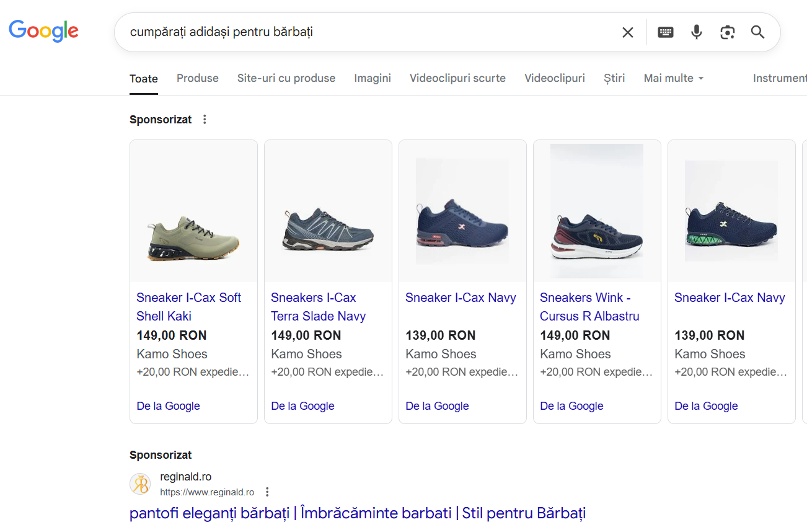This screenshot has width=807, height=522.
Task: Clear the search box text
Action: click(627, 32)
